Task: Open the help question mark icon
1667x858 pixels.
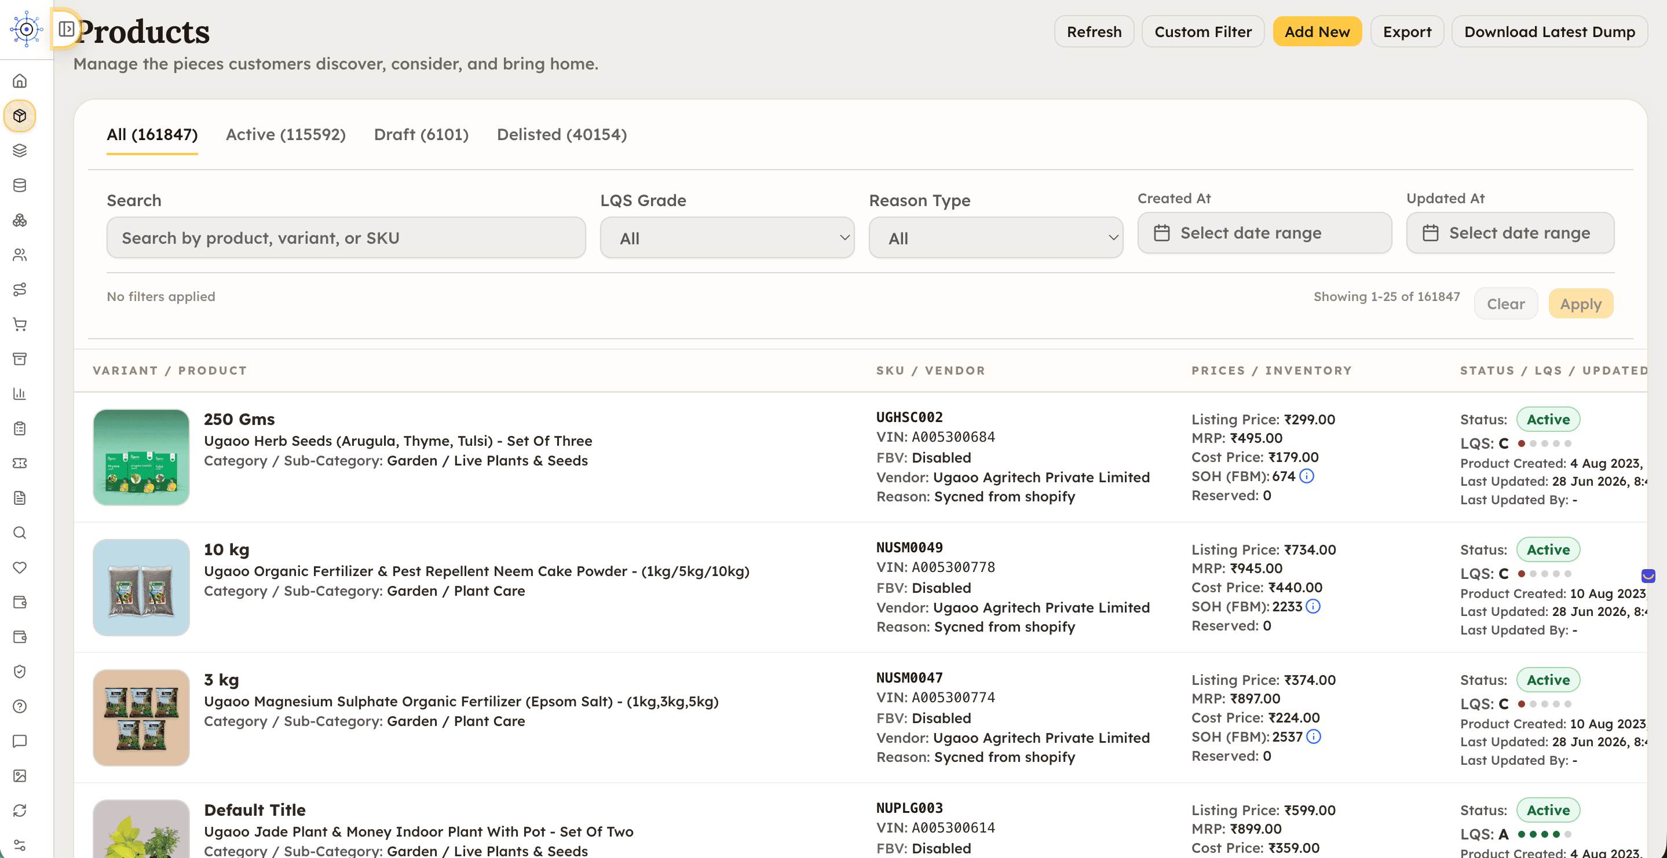Action: coord(20,706)
